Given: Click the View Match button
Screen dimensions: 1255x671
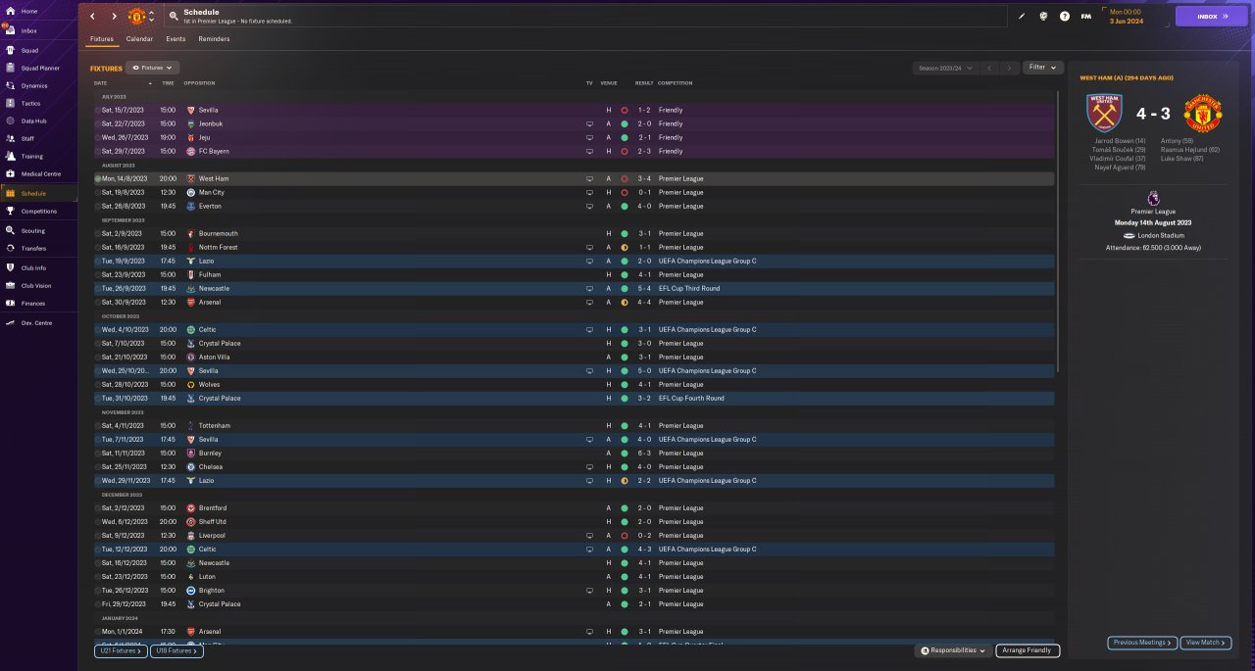Looking at the screenshot, I should [1206, 643].
